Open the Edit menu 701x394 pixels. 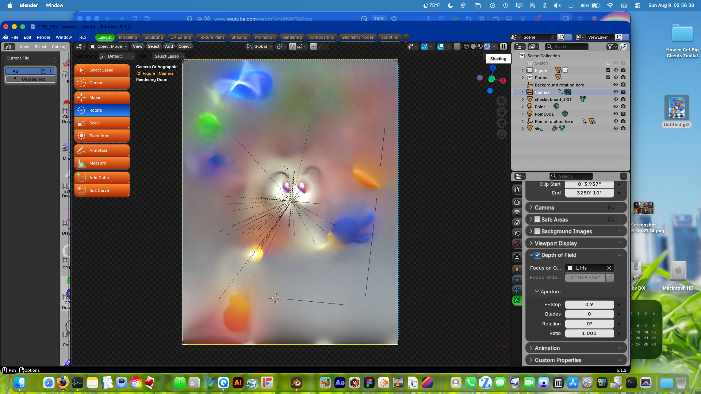pos(27,37)
